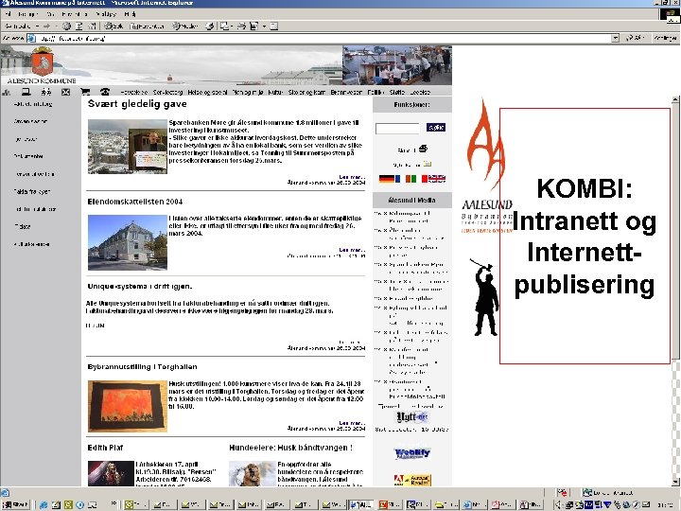
Task: Click the computer icon in the site icon row
Action: [26, 92]
